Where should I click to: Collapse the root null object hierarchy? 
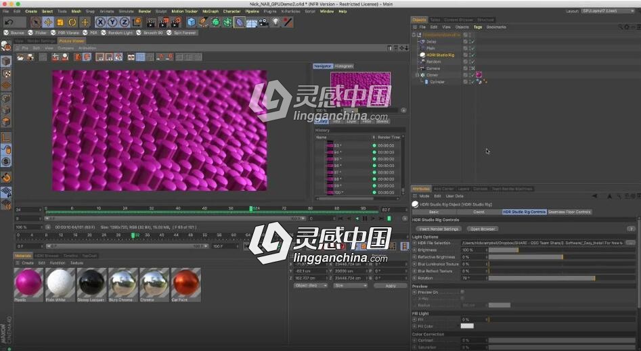(414, 35)
